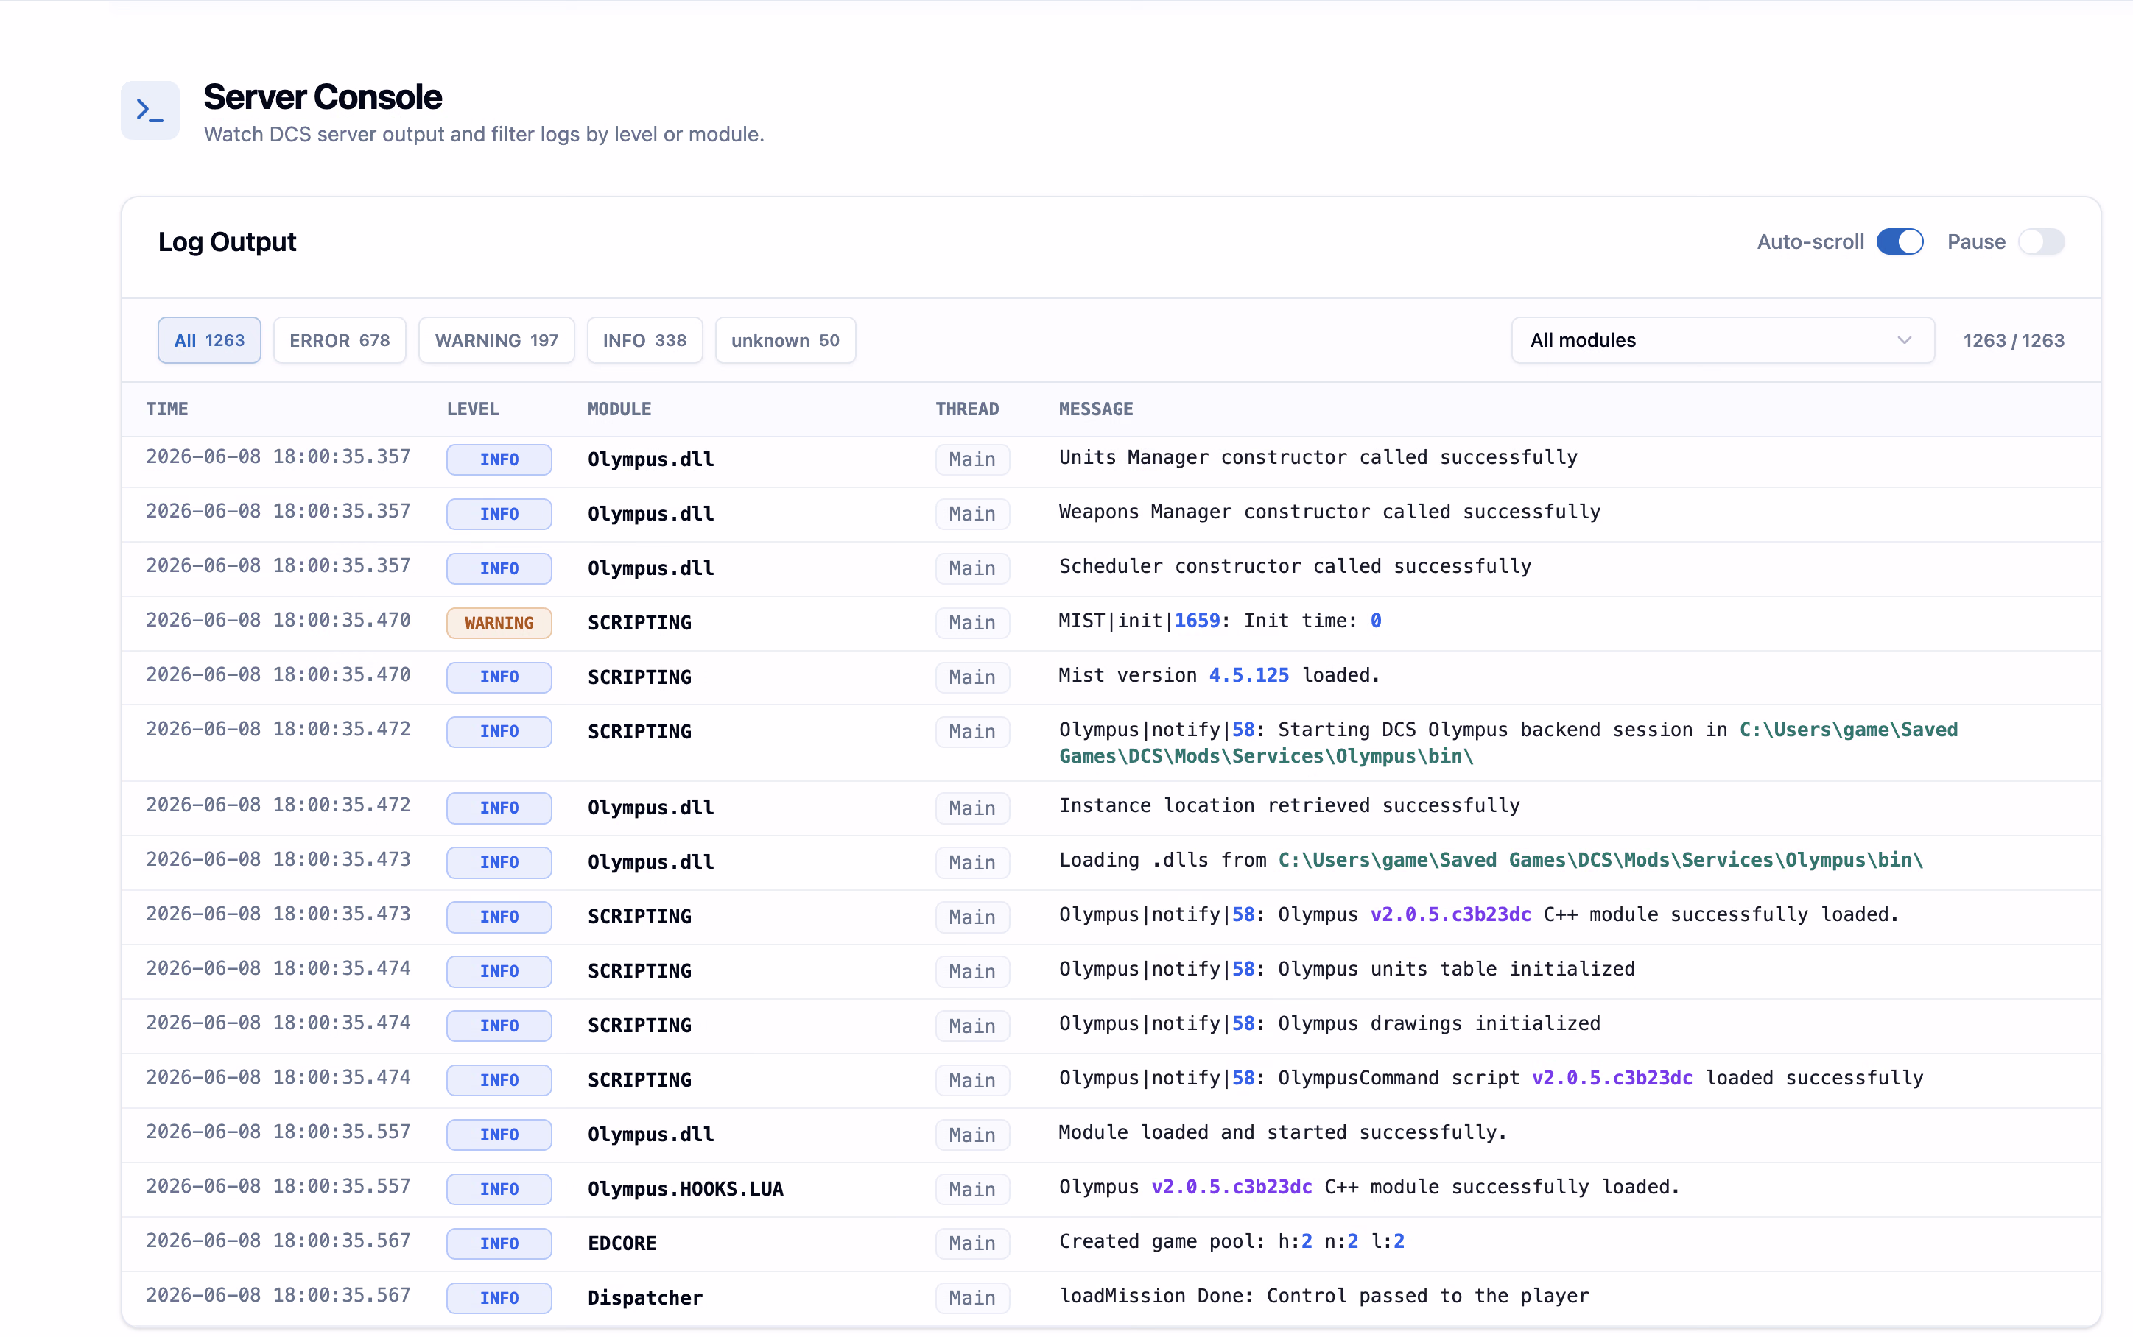Show only INFO 338 logs
2133x1337 pixels.
pos(644,340)
